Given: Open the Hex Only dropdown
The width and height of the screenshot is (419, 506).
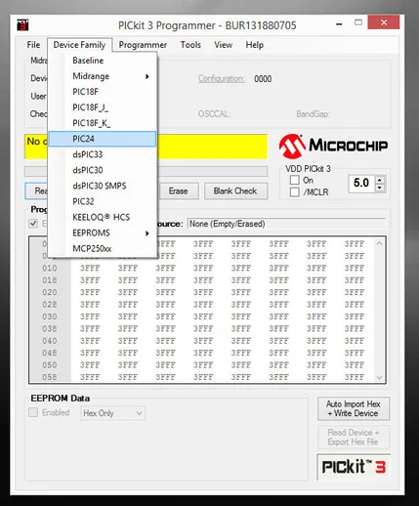Looking at the screenshot, I should 112,413.
